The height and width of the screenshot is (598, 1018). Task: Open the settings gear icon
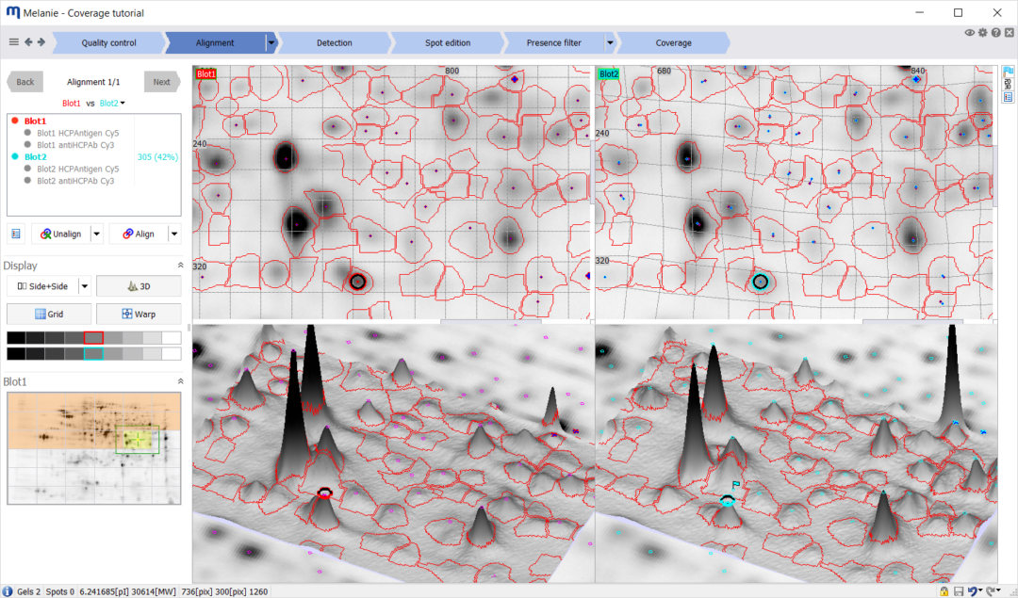coord(982,32)
